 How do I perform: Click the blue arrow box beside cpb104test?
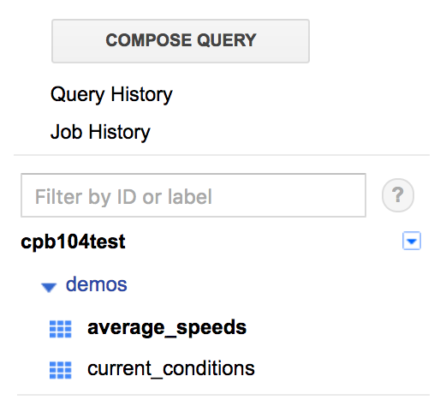(x=412, y=241)
